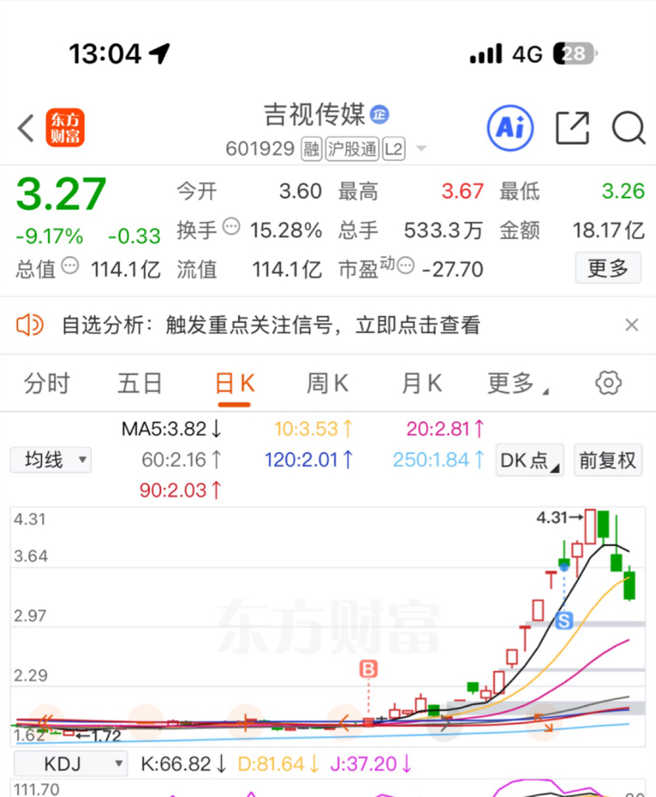Tap the 250:1.84 moving average value

point(439,460)
